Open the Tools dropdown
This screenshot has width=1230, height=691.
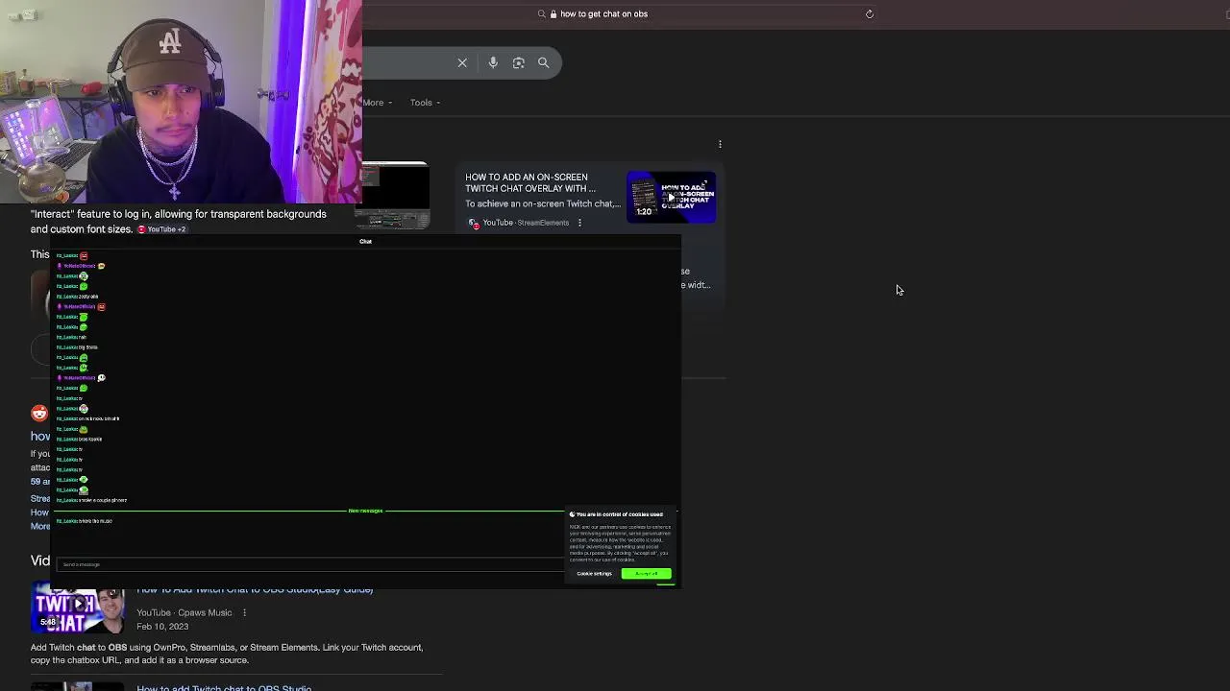pyautogui.click(x=425, y=103)
